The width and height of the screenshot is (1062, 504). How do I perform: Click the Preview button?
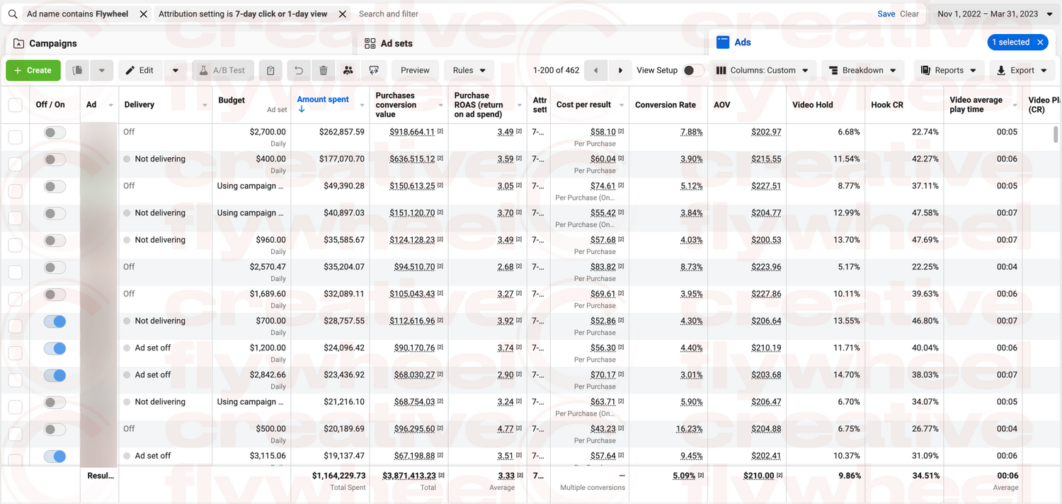[415, 70]
